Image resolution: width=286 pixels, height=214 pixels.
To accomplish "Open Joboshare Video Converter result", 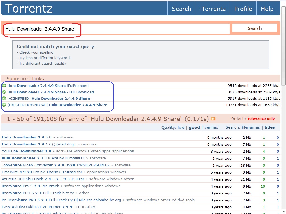I will coord(56,165).
